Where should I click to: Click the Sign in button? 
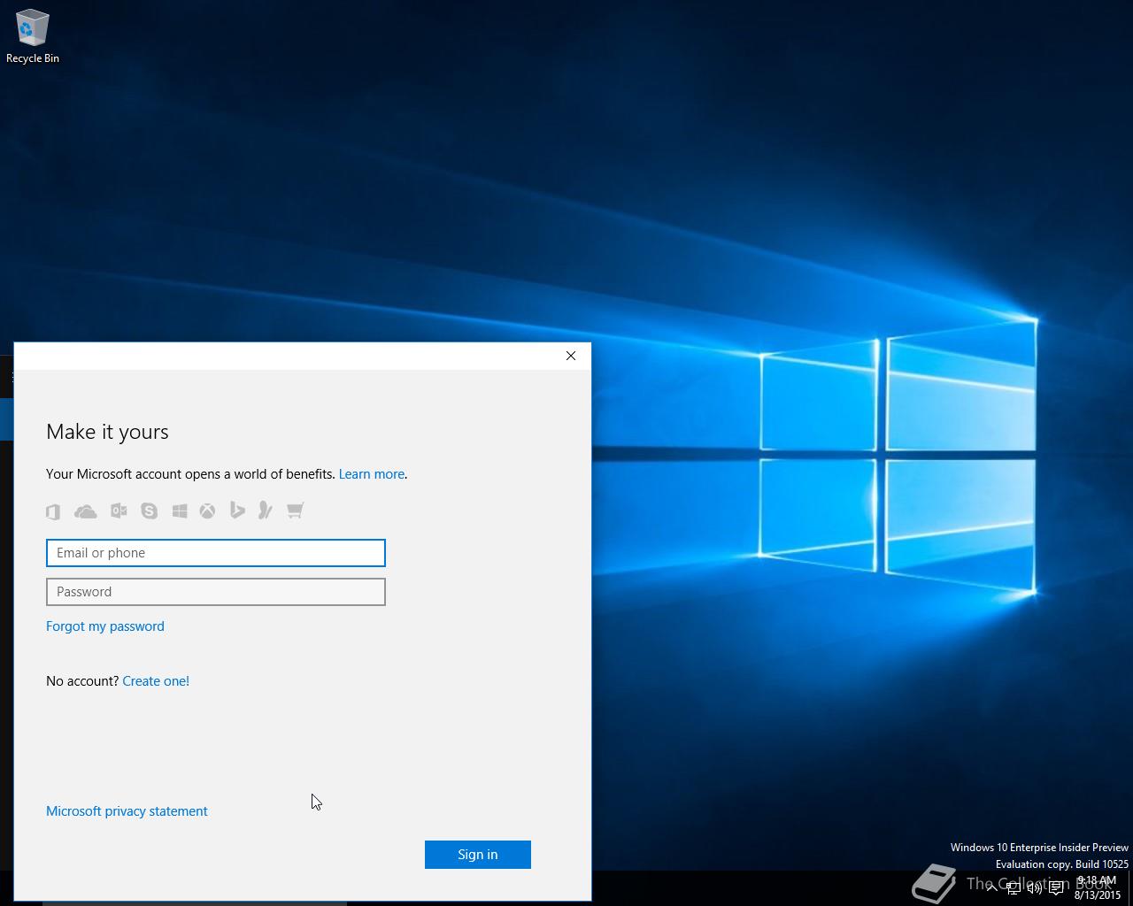(x=478, y=855)
